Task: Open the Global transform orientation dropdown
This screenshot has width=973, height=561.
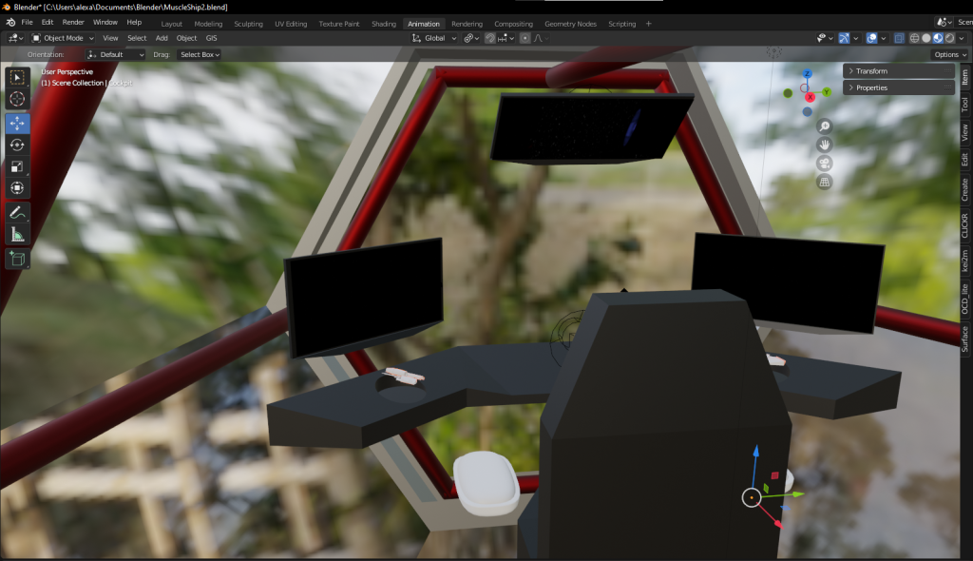Action: pos(433,38)
